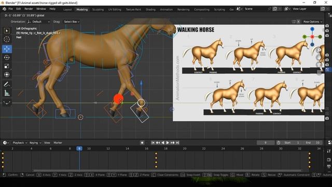The height and width of the screenshot is (187, 332).
Task: Open the Window menu
Action: click(x=41, y=9)
